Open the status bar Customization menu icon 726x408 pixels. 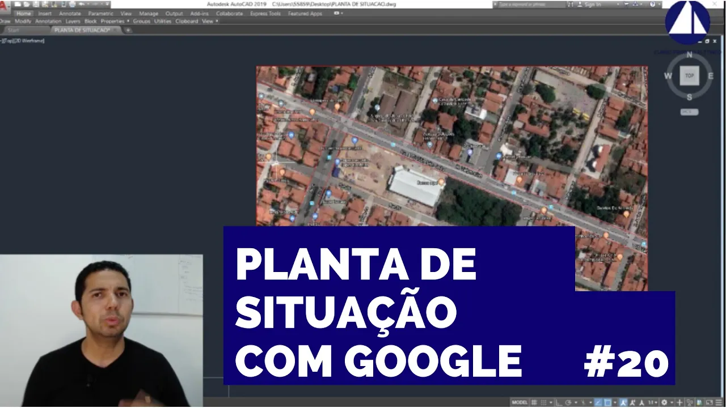pyautogui.click(x=719, y=402)
